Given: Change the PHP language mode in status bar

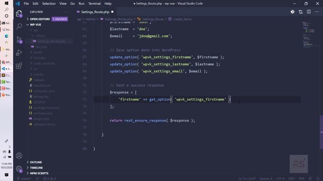Looking at the screenshot, I should (x=302, y=178).
